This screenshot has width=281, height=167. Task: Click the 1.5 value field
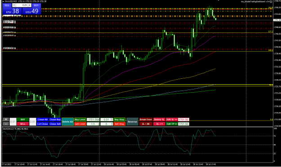(93, 124)
